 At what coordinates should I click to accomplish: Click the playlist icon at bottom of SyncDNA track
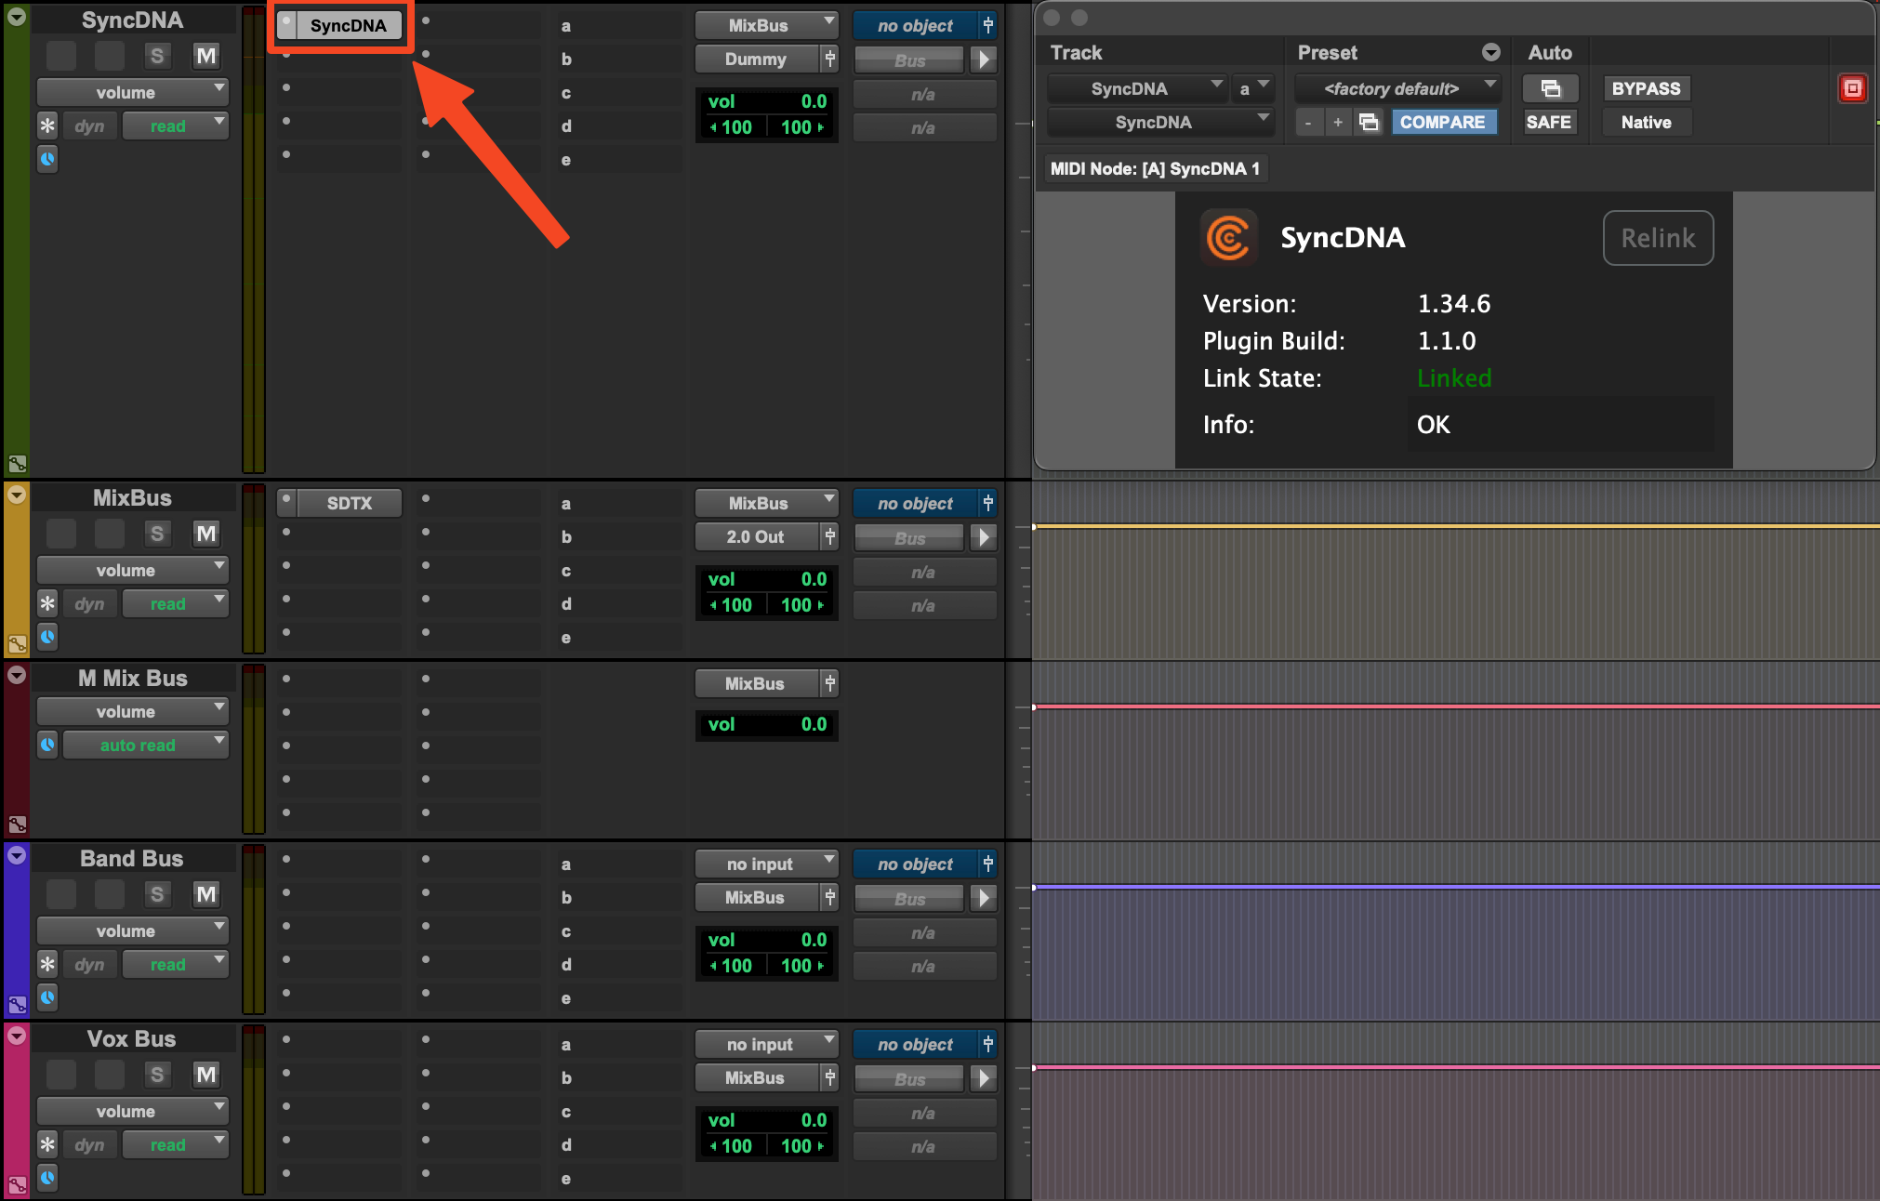17,463
